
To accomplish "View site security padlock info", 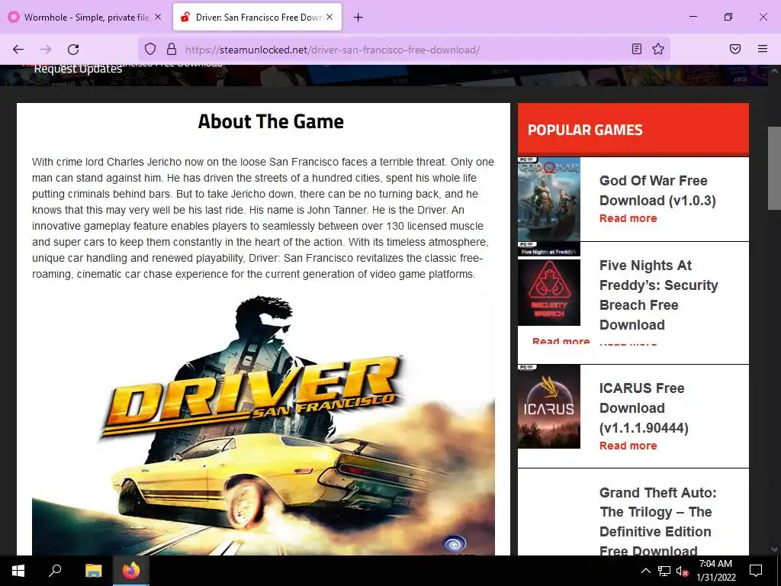I will [172, 49].
